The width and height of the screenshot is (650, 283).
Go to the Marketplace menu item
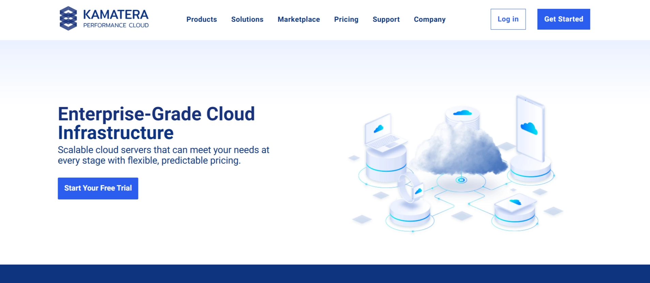[299, 19]
